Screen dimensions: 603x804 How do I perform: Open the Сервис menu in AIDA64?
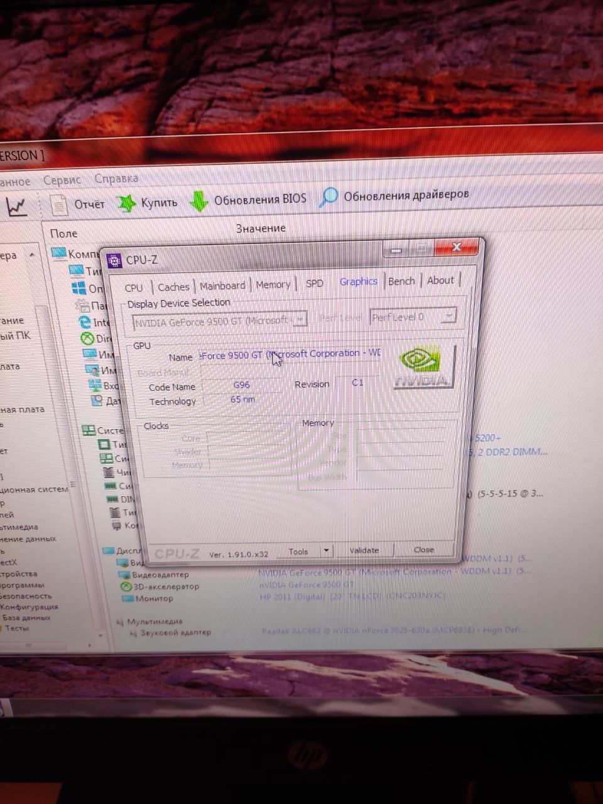tap(62, 180)
